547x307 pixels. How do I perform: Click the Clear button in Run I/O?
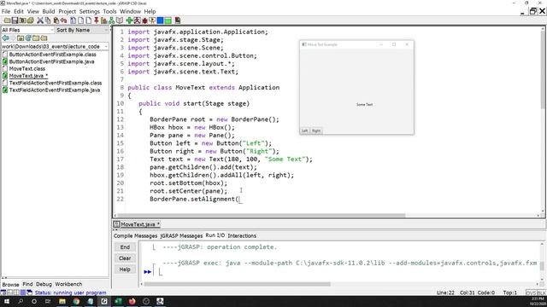pos(125,258)
